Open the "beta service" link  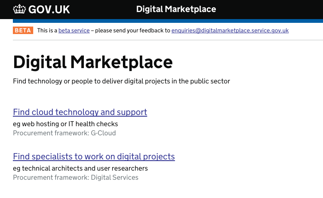[x=74, y=30]
